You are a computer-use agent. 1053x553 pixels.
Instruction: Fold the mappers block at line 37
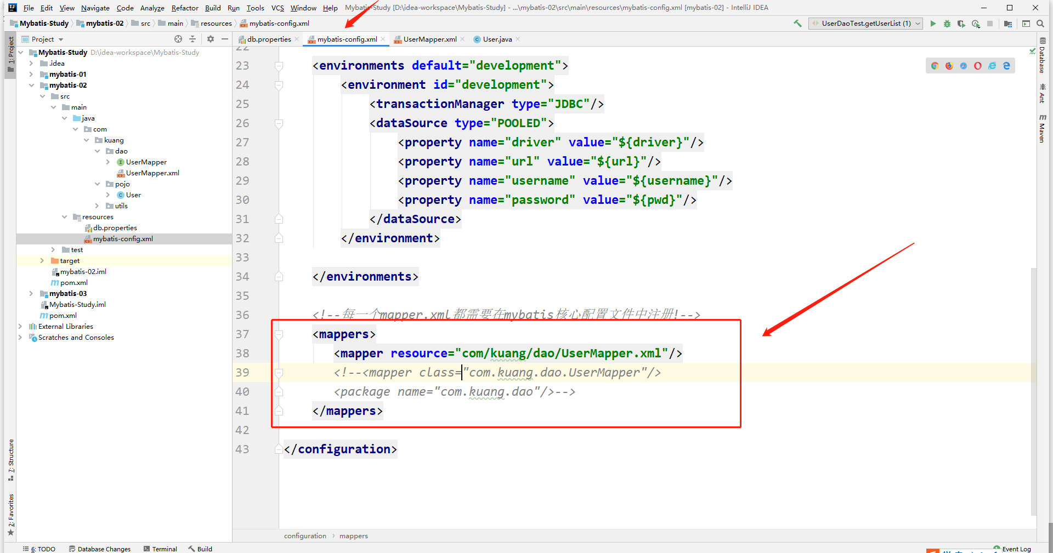click(279, 334)
